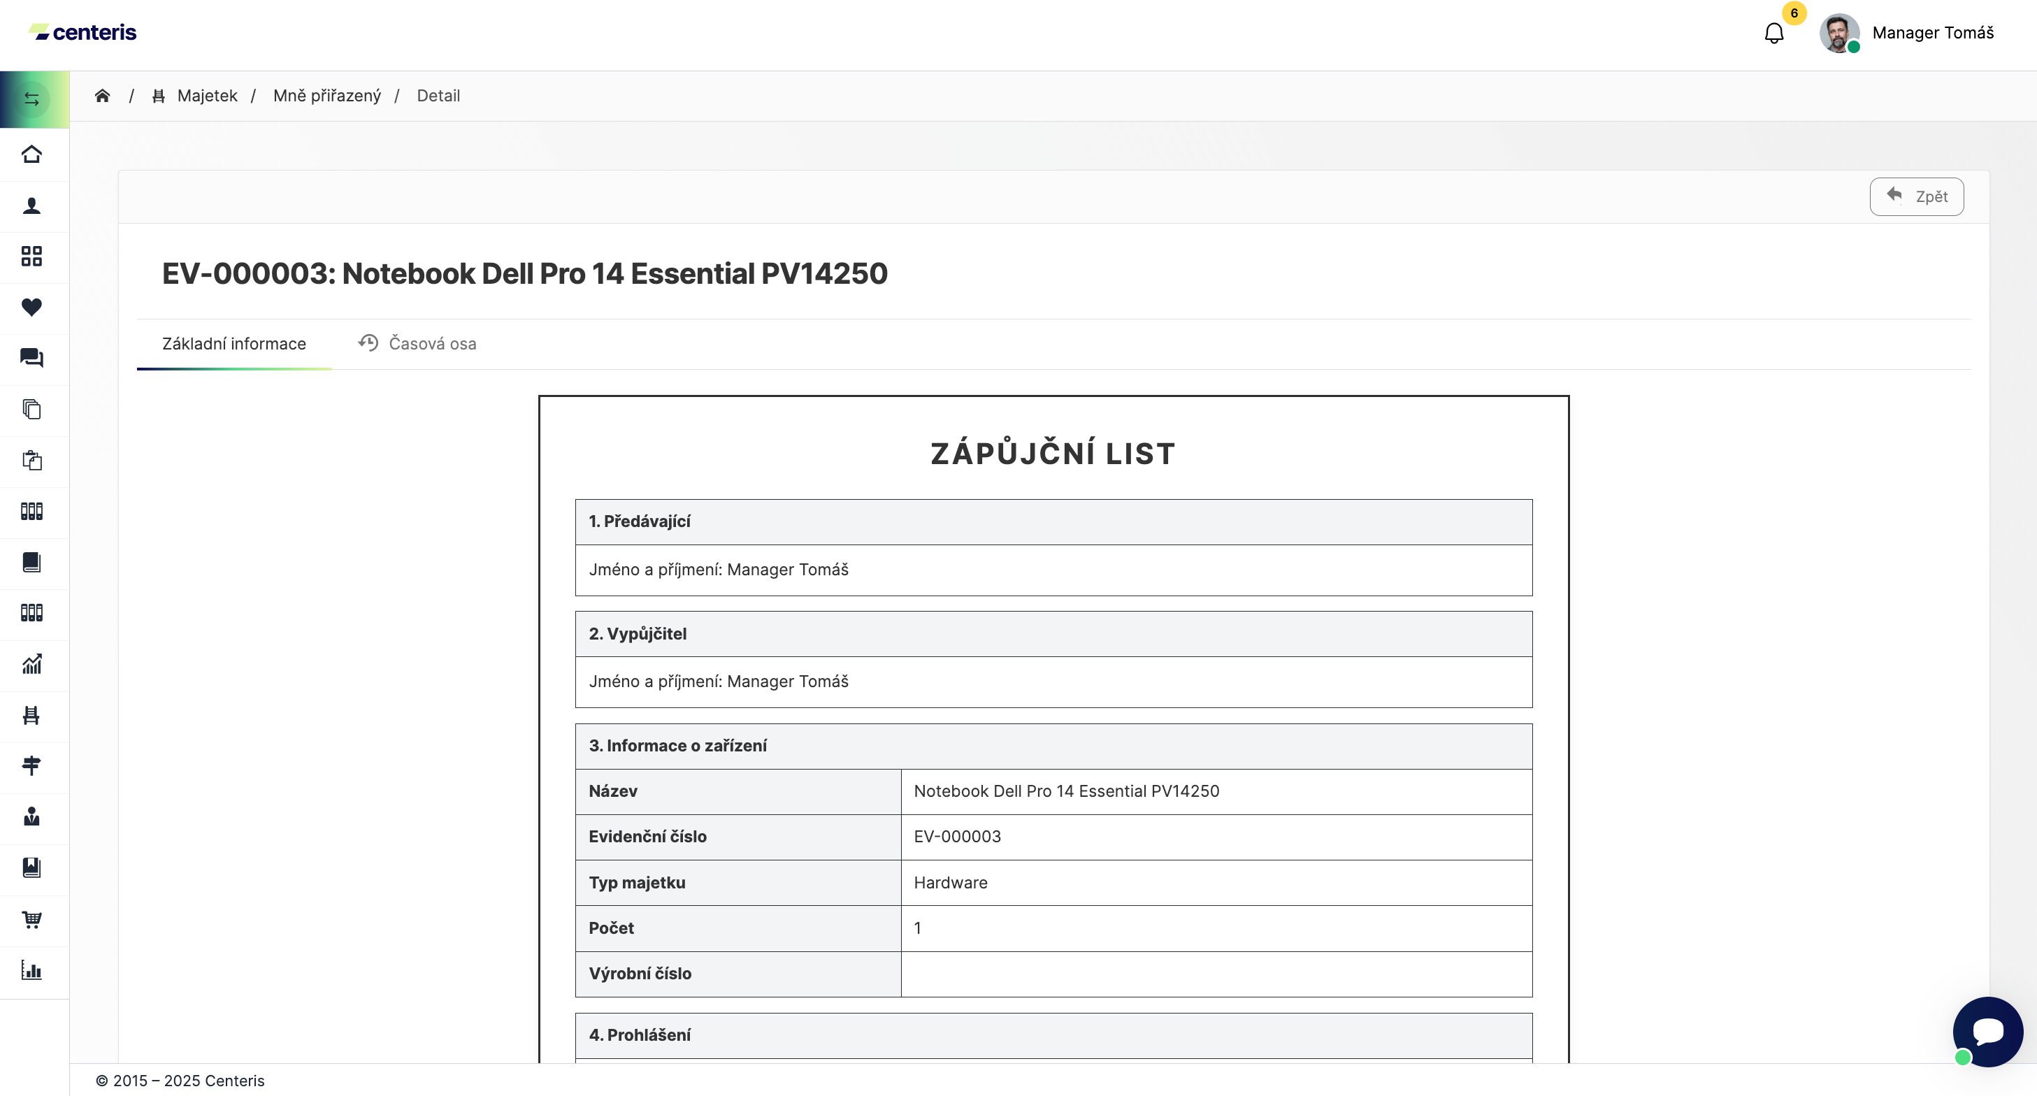The height and width of the screenshot is (1096, 2037).
Task: Click the name line under Předávající
Action: click(x=1053, y=570)
